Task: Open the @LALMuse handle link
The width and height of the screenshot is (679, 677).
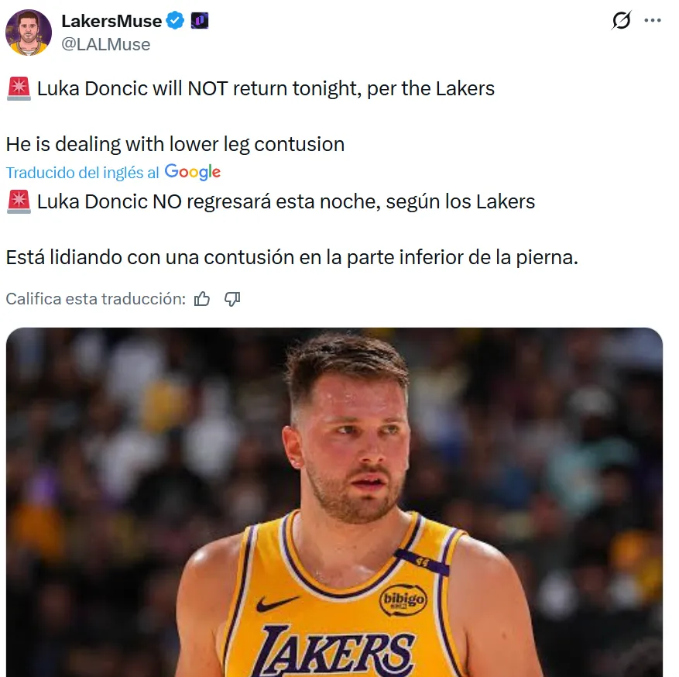Action: coord(105,44)
